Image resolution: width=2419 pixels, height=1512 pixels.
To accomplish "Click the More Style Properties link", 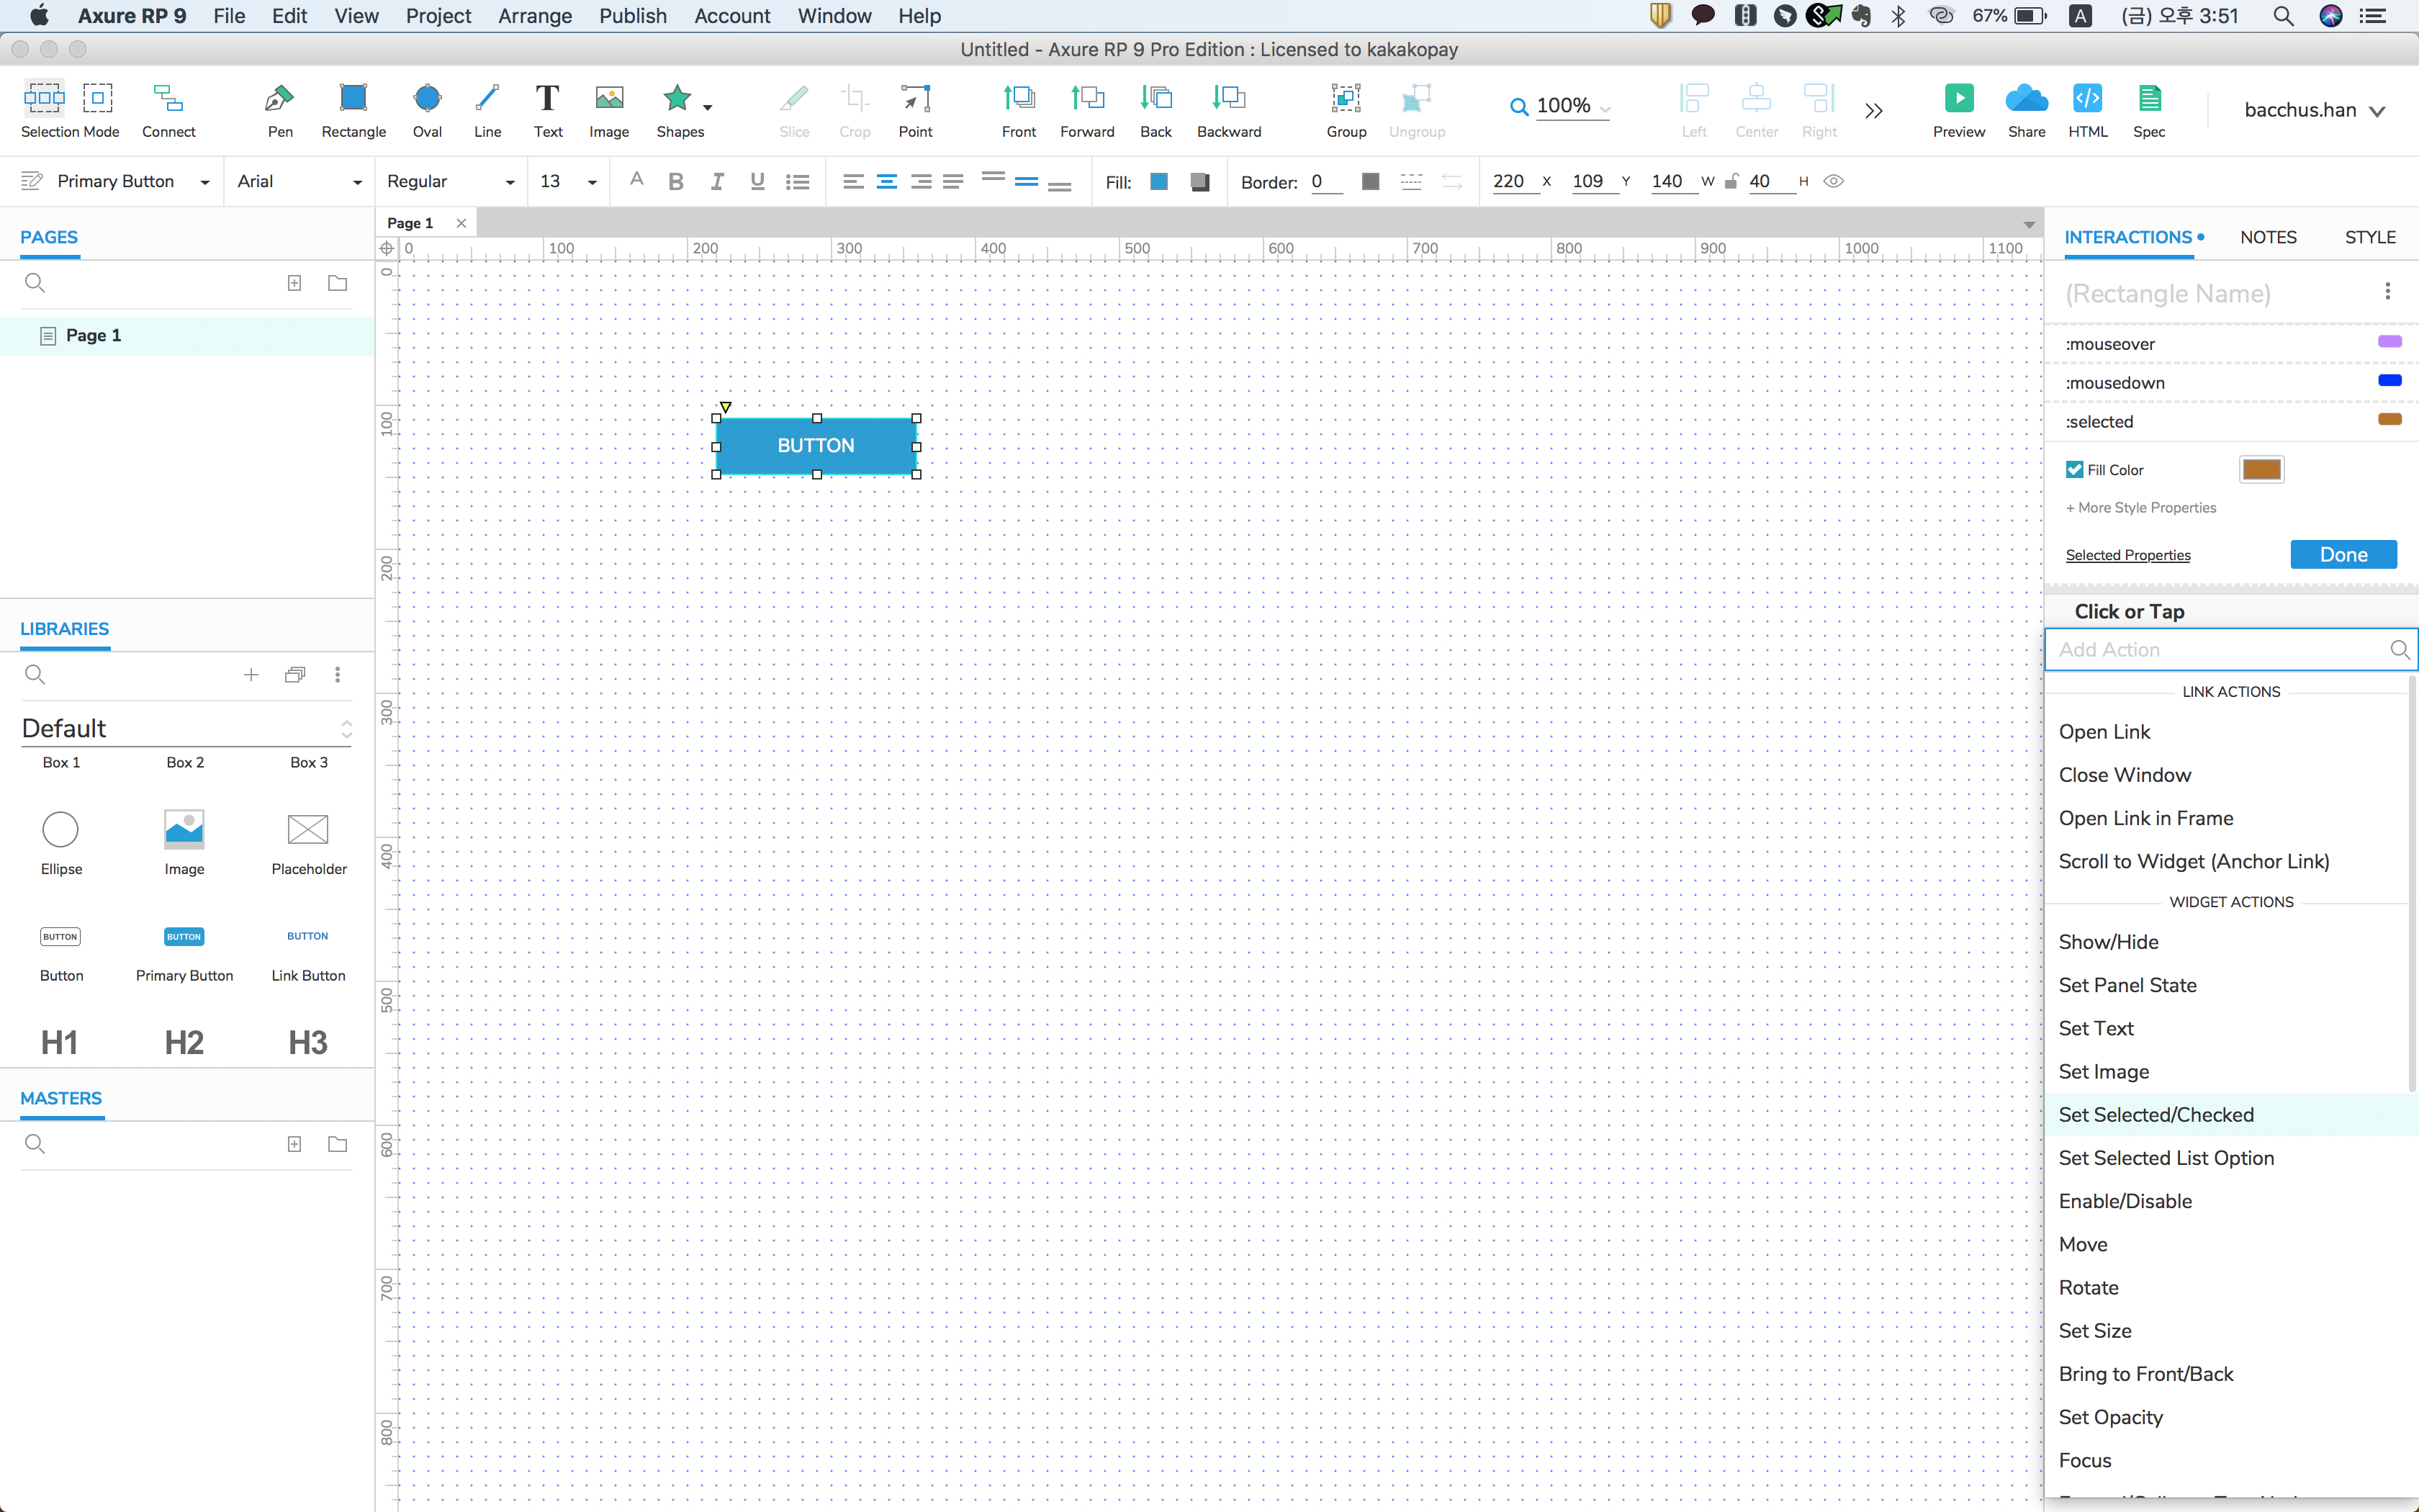I will [2140, 508].
